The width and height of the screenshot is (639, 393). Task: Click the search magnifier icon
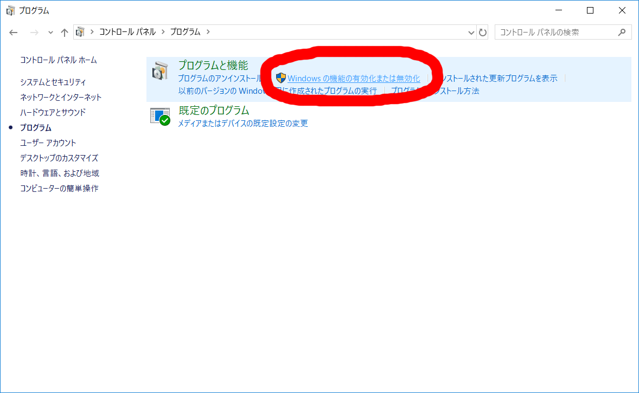622,32
